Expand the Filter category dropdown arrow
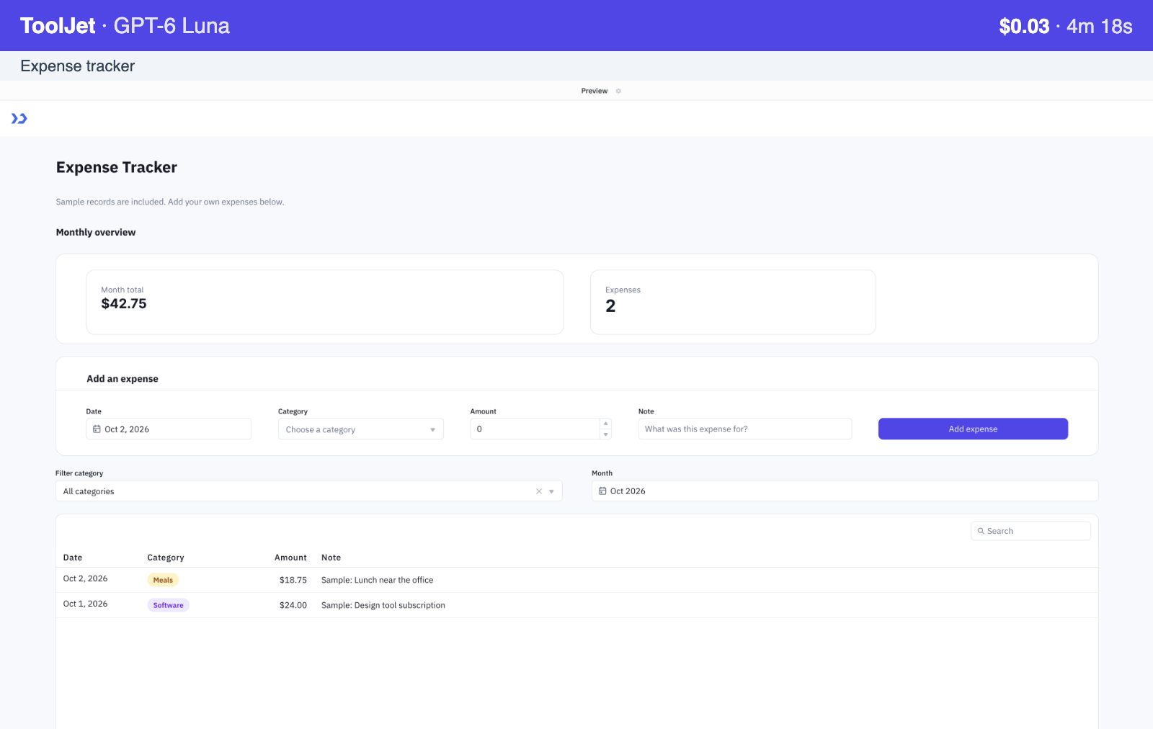 point(551,491)
